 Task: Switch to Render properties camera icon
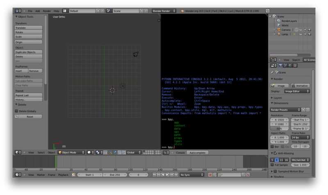point(280,65)
